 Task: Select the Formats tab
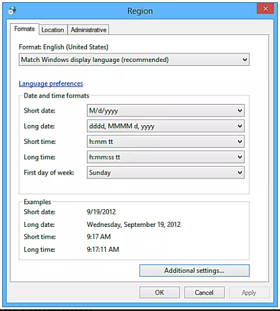24,29
